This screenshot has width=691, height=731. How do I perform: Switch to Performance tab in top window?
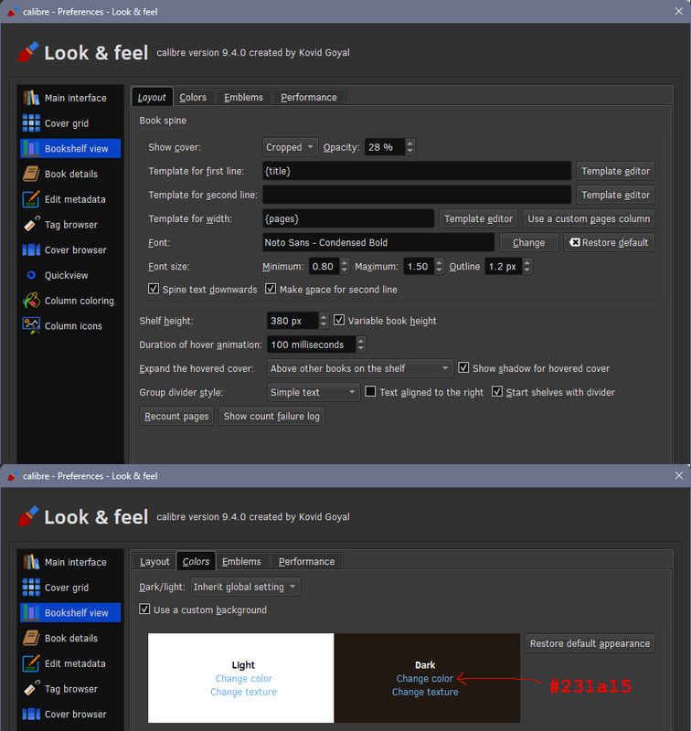[x=309, y=98]
